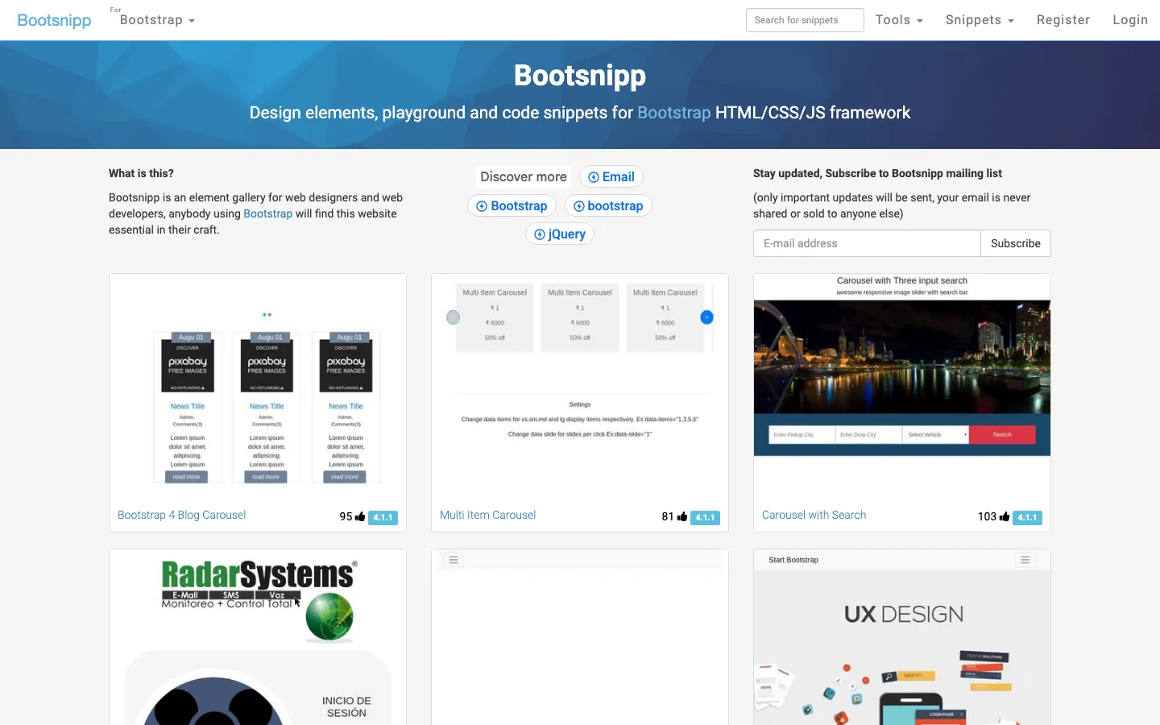Screen dimensions: 1160x725
Task: Click red Search button in carousel thumbnail
Action: point(1002,435)
